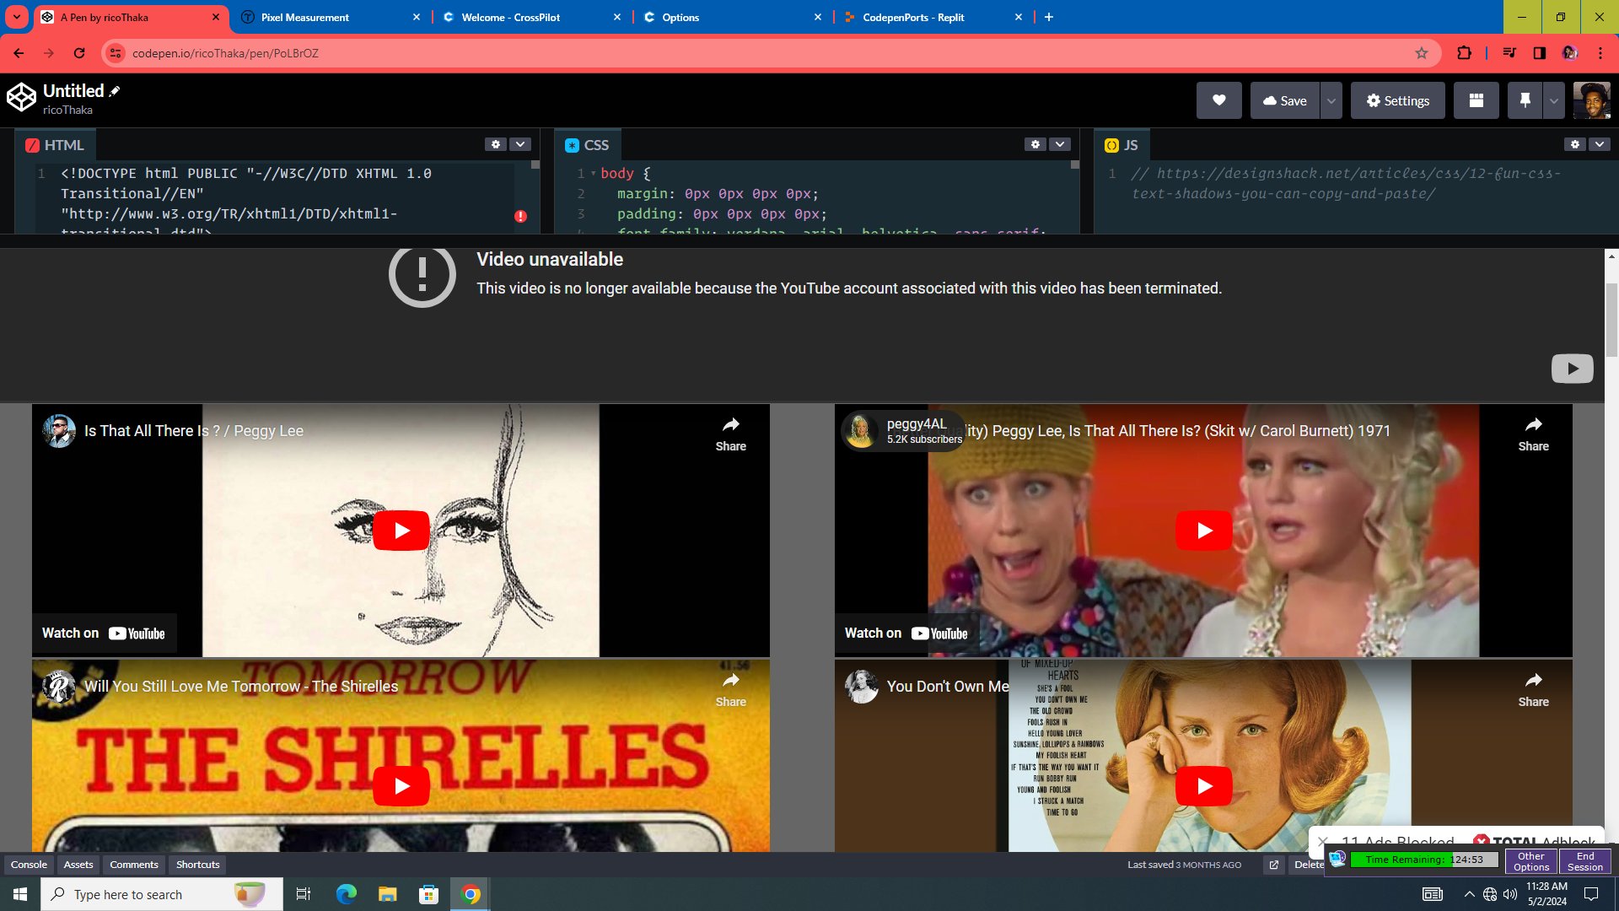Open Windows Start menu
Viewport: 1619px width, 911px height.
20,894
